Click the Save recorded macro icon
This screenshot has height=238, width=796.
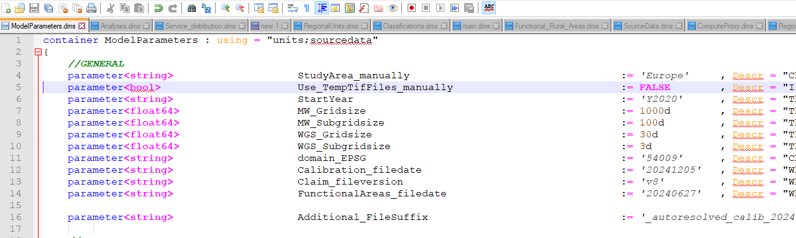tap(469, 8)
